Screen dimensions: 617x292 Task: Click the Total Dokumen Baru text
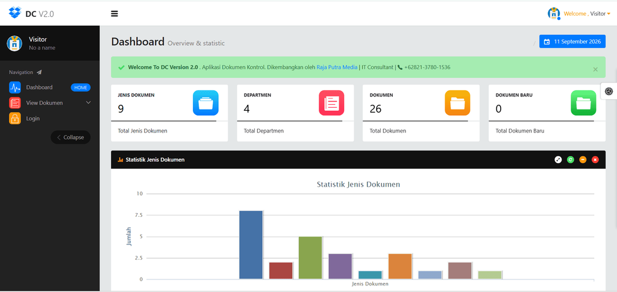coord(520,131)
